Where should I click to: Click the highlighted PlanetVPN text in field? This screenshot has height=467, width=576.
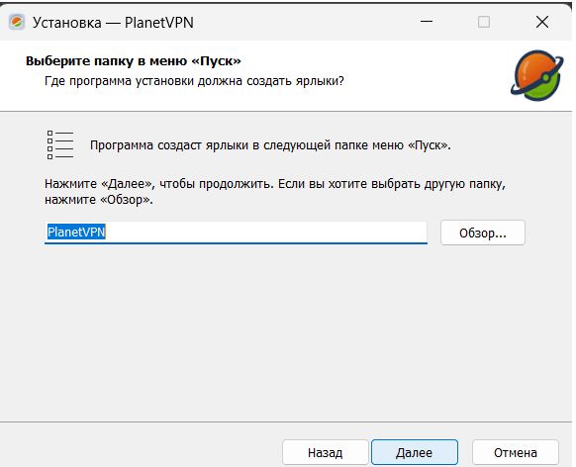pyautogui.click(x=76, y=233)
